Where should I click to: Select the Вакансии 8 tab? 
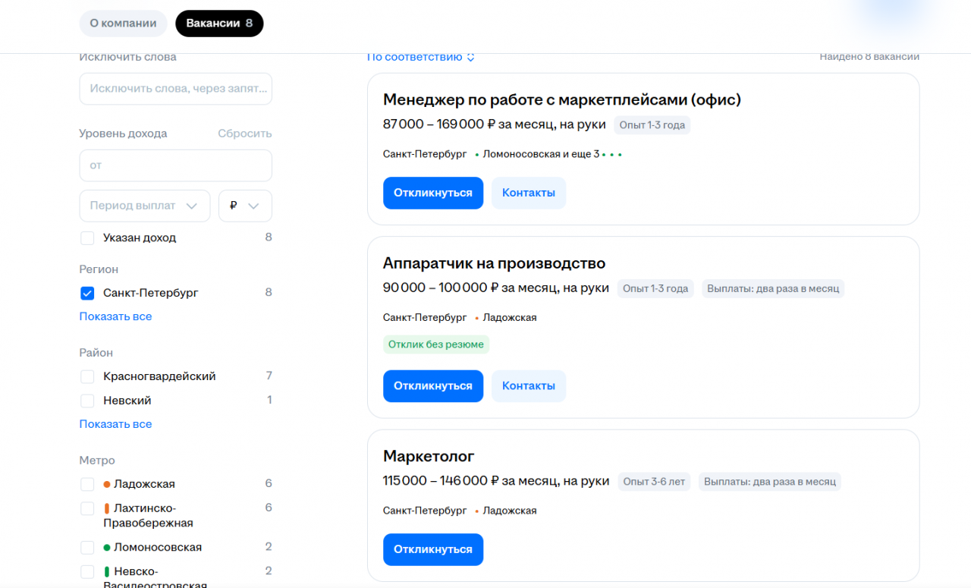(219, 24)
